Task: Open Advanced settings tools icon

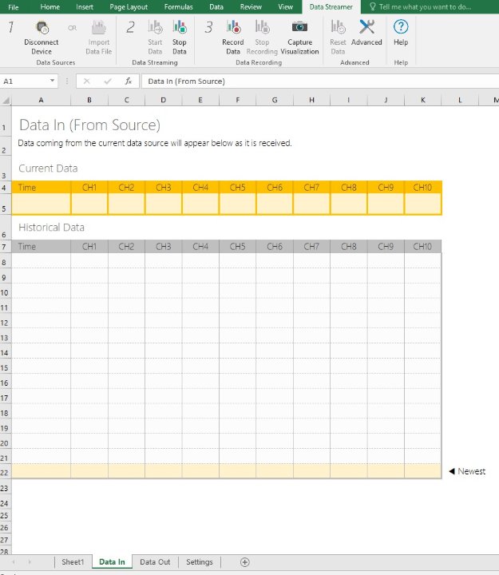Action: tap(366, 27)
